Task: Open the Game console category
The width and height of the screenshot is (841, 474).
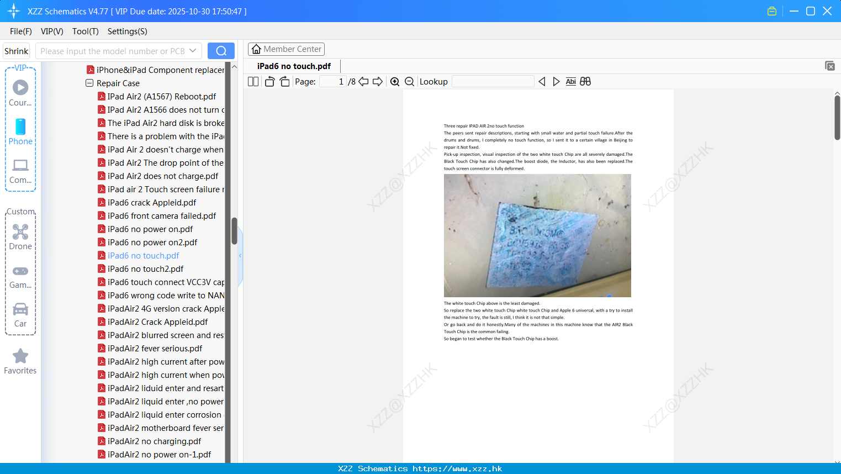Action: pos(20,276)
